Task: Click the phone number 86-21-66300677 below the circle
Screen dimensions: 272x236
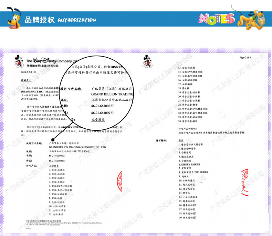Action: [57, 156]
